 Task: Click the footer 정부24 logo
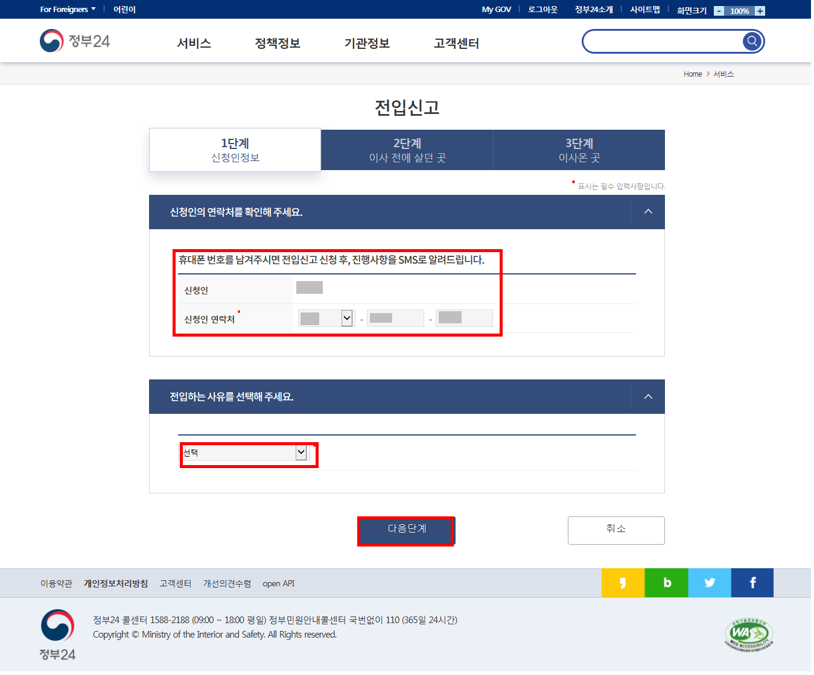58,635
